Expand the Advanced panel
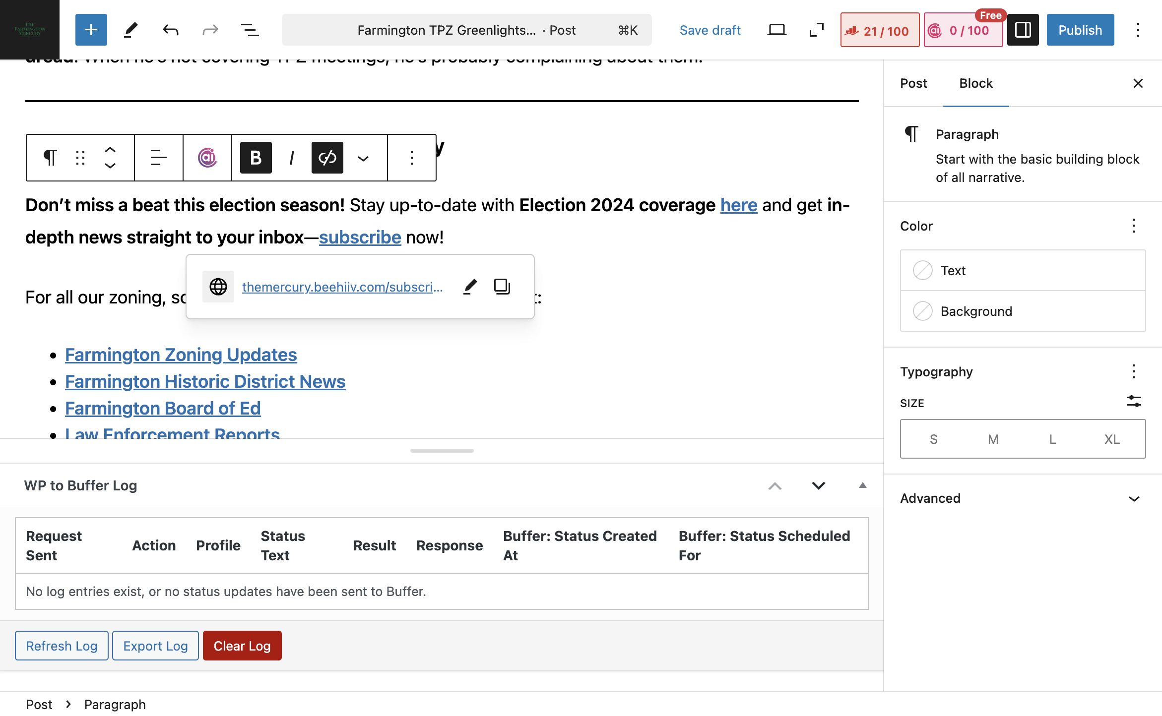The image size is (1162, 716). click(x=1023, y=498)
